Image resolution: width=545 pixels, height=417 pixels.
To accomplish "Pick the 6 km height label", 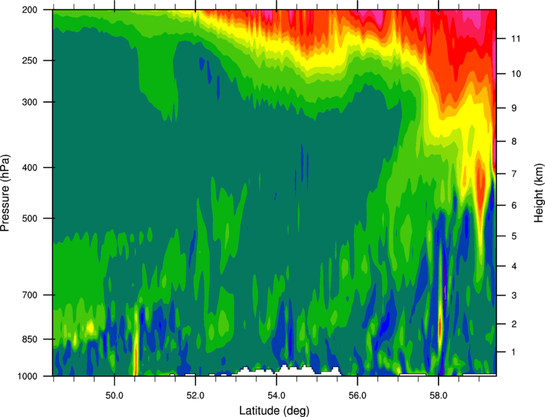I will tap(514, 205).
